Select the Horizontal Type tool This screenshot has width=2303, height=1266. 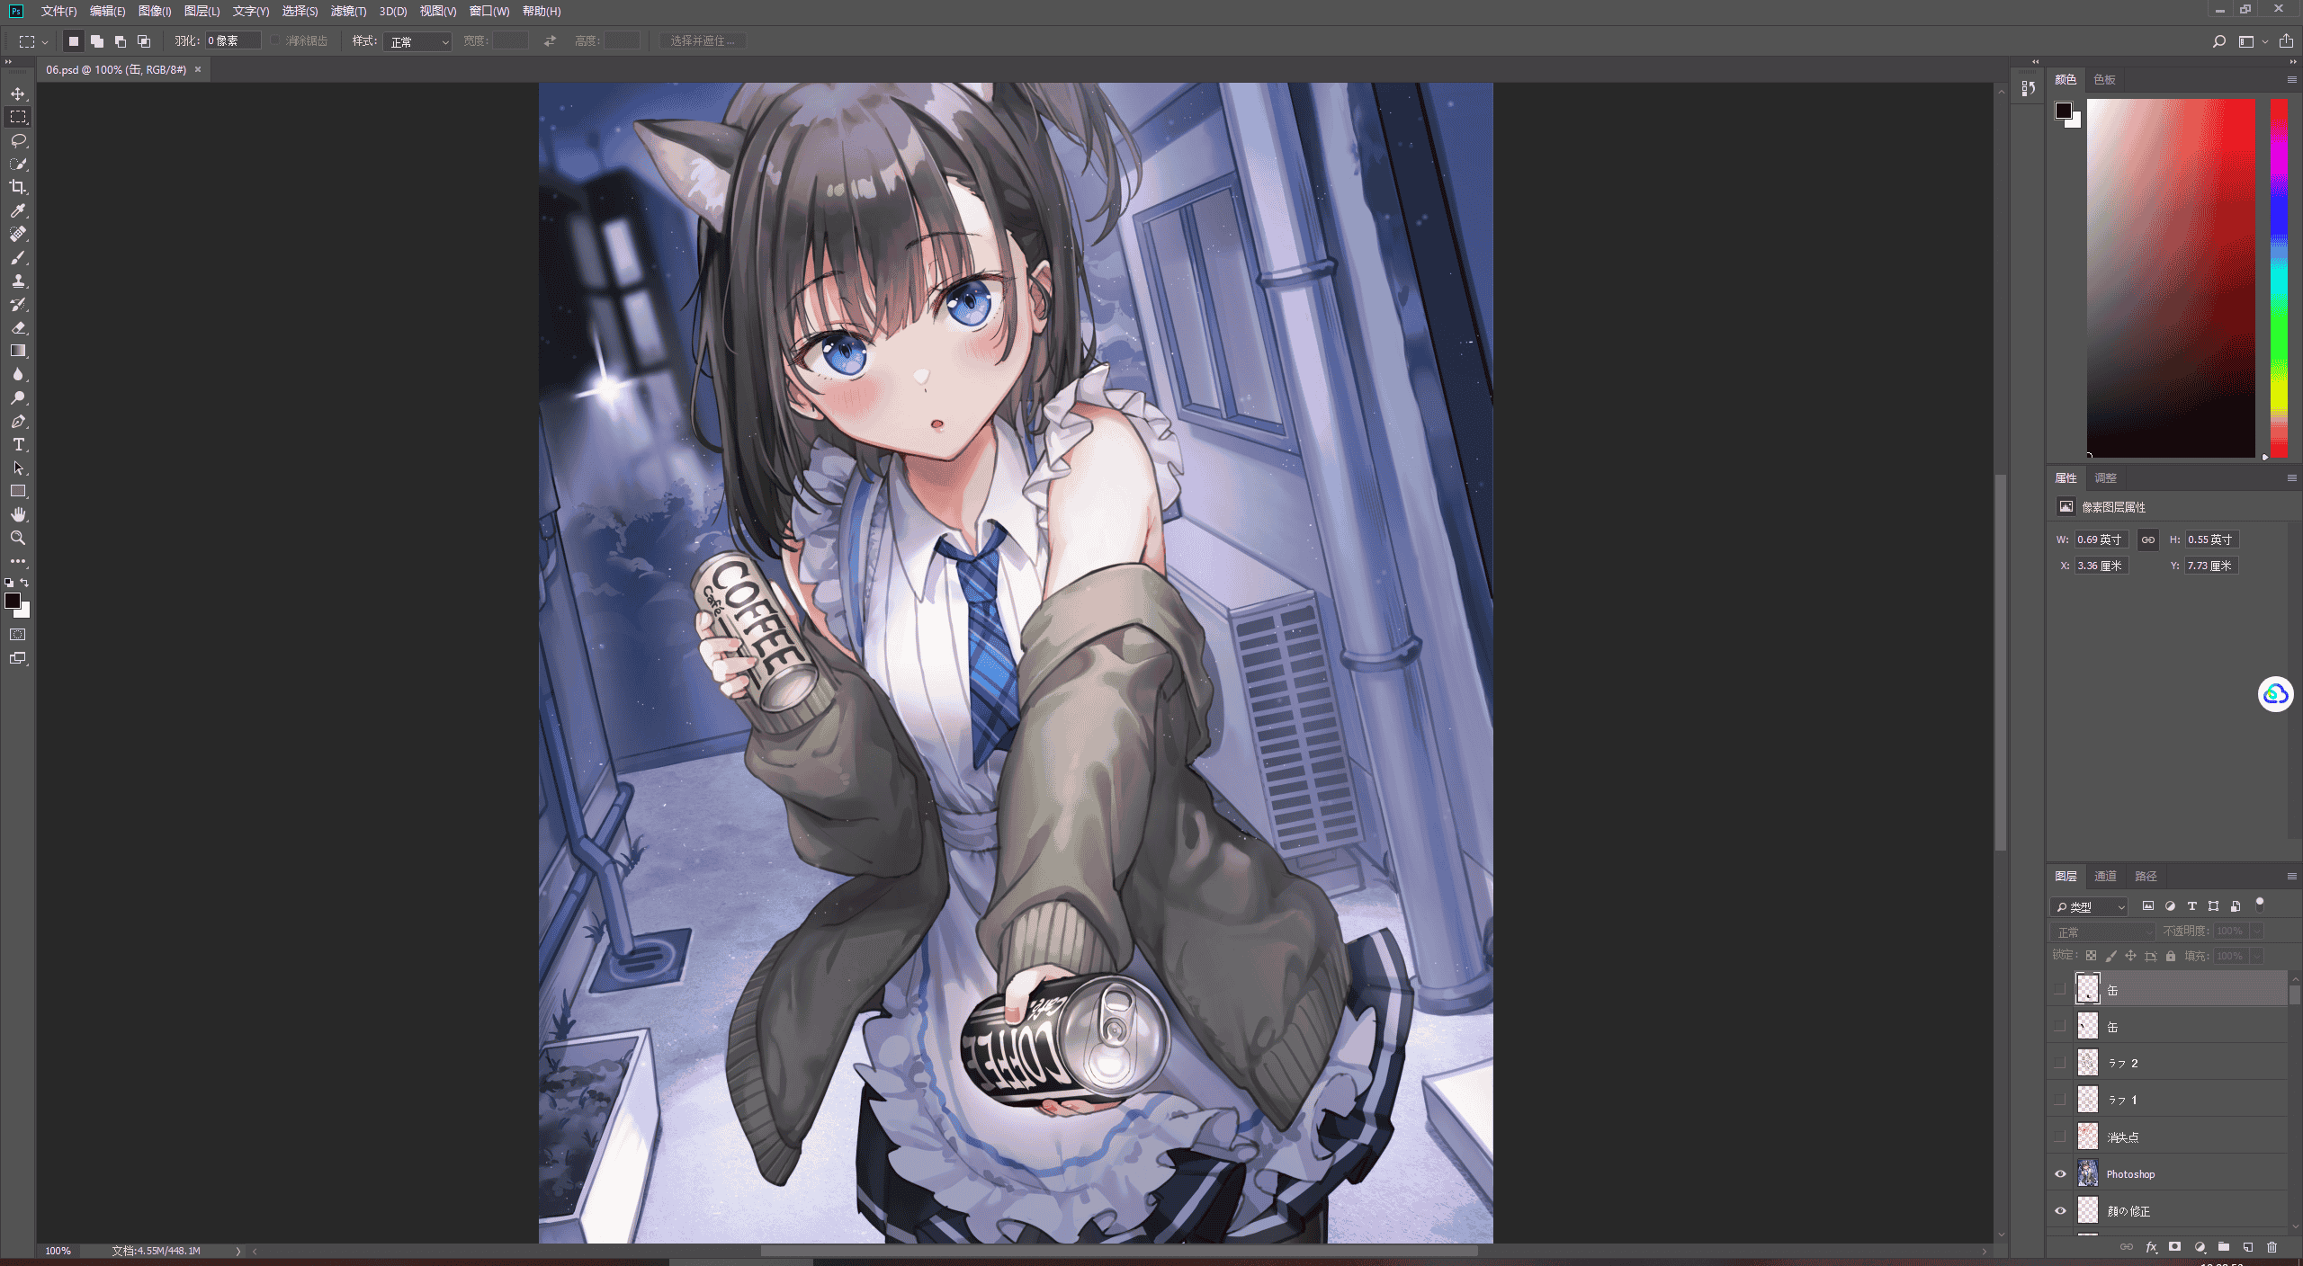pyautogui.click(x=18, y=444)
